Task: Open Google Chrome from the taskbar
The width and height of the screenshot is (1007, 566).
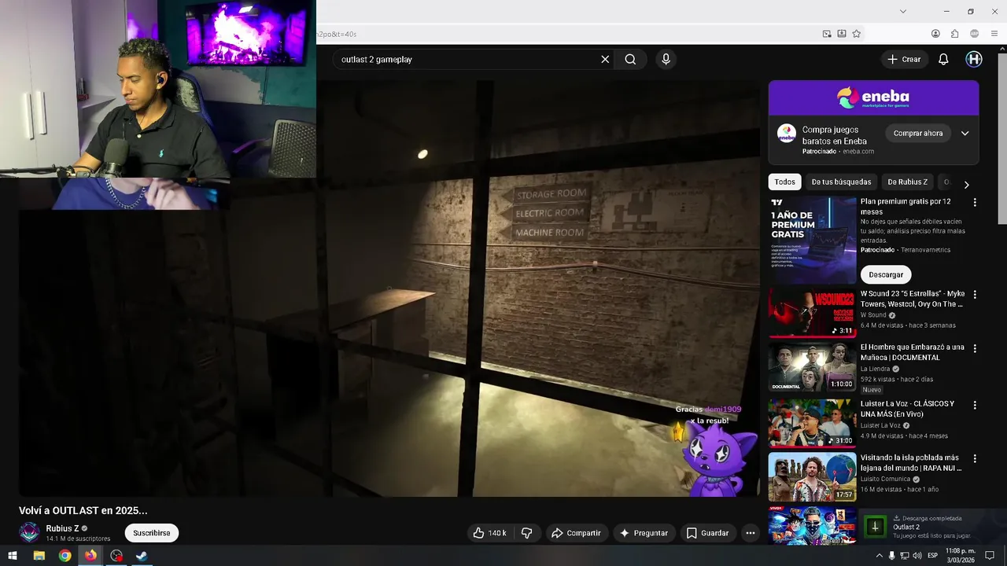Action: coord(65,556)
